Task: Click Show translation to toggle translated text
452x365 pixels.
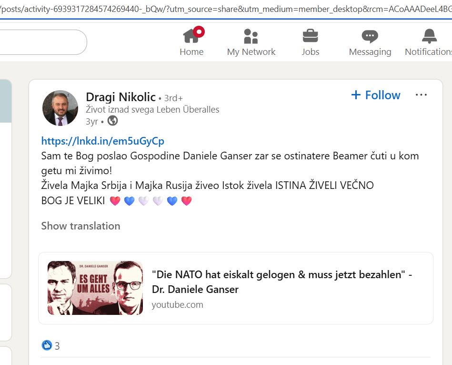Action: pyautogui.click(x=80, y=226)
